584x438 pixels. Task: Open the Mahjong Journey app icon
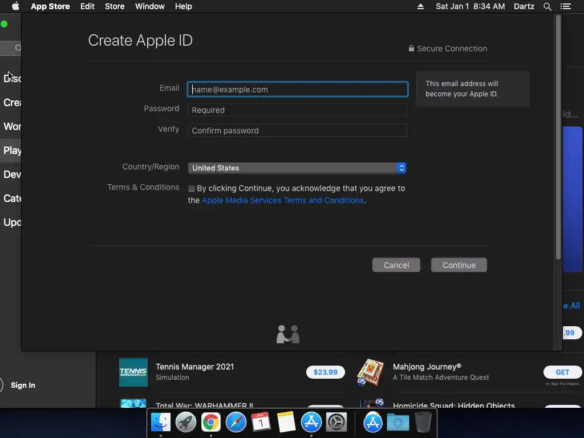coord(370,372)
